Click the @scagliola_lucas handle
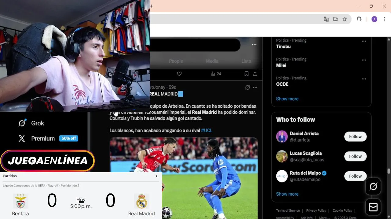This screenshot has width=391, height=219. coord(307,160)
